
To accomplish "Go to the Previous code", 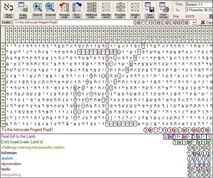I will pos(64,7).
